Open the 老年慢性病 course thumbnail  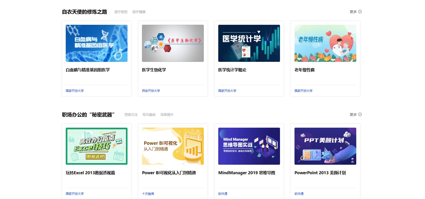tap(325, 43)
